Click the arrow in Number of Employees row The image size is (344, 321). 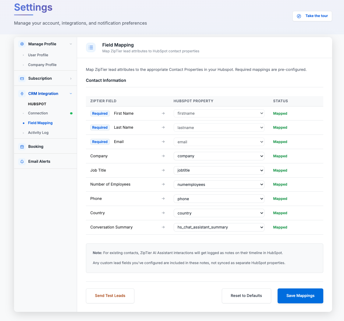163,184
